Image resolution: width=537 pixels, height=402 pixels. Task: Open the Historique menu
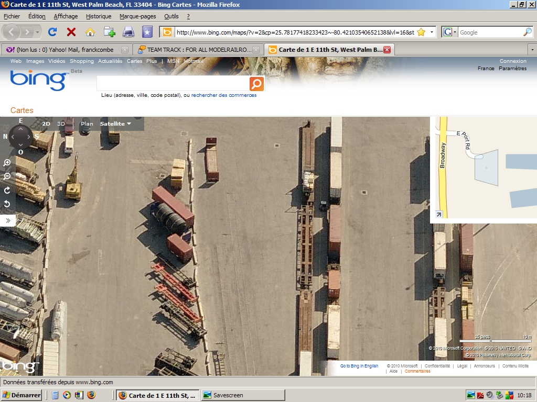(98, 16)
